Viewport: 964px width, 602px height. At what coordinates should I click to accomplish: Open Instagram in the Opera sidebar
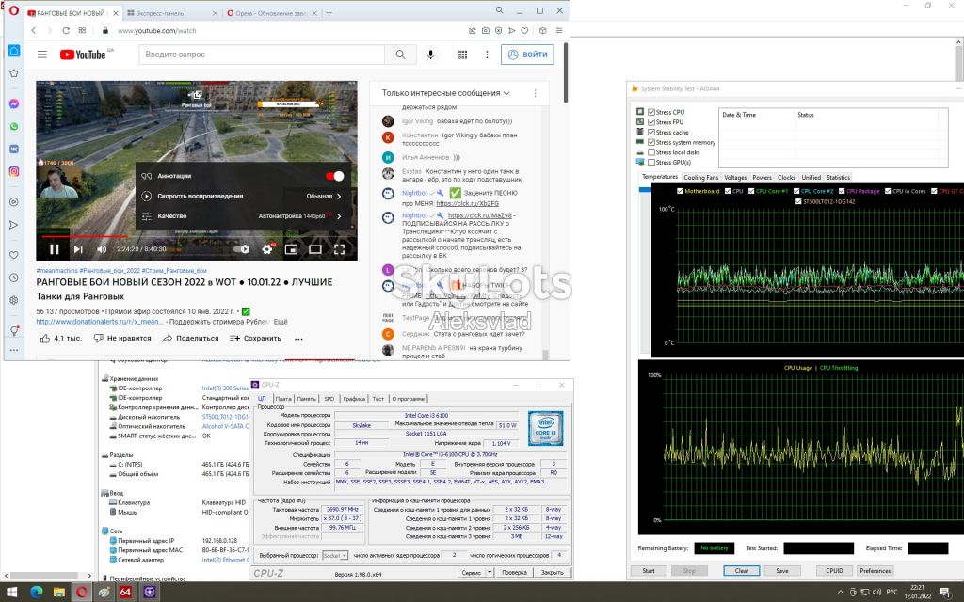coord(13,171)
